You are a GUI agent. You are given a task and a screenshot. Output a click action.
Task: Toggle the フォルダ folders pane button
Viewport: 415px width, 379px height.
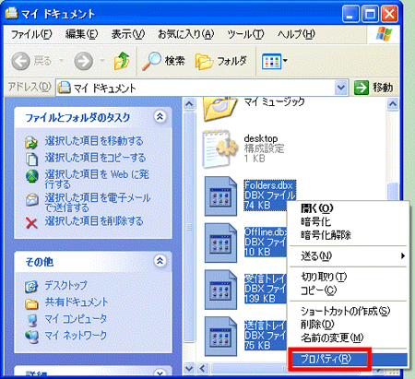click(221, 61)
